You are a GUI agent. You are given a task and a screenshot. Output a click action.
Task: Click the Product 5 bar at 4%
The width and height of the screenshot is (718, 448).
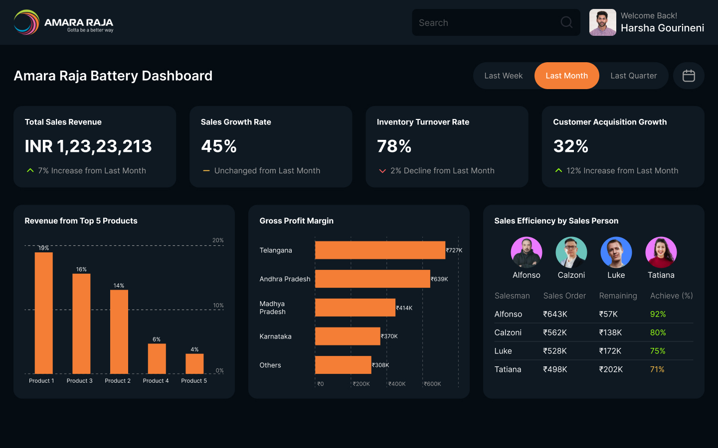tap(194, 364)
